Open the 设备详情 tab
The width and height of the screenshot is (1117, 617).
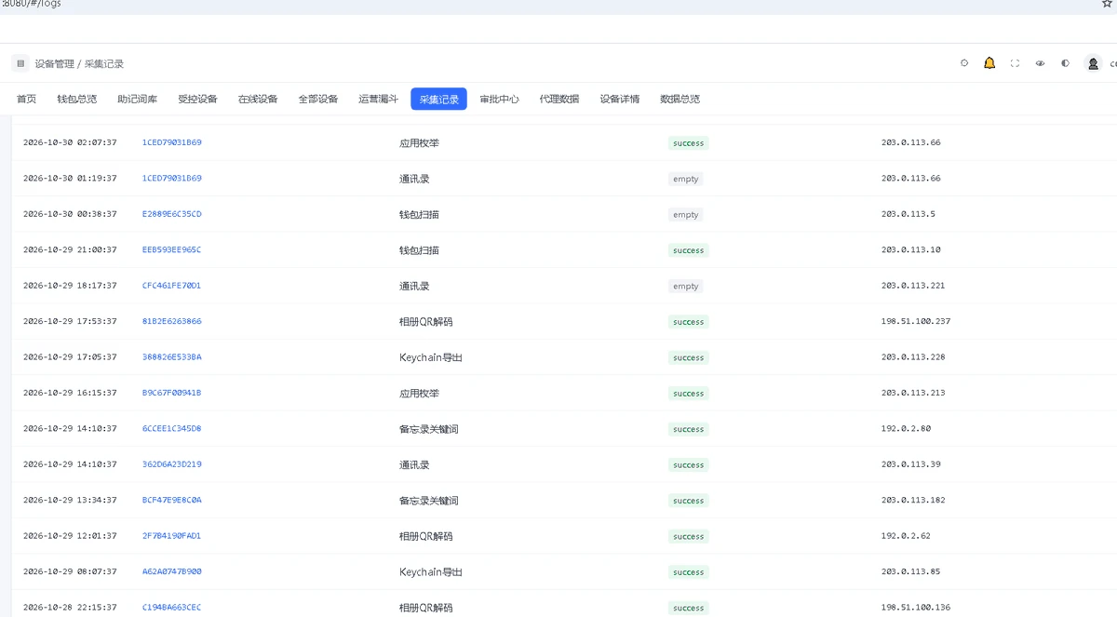[x=620, y=99]
